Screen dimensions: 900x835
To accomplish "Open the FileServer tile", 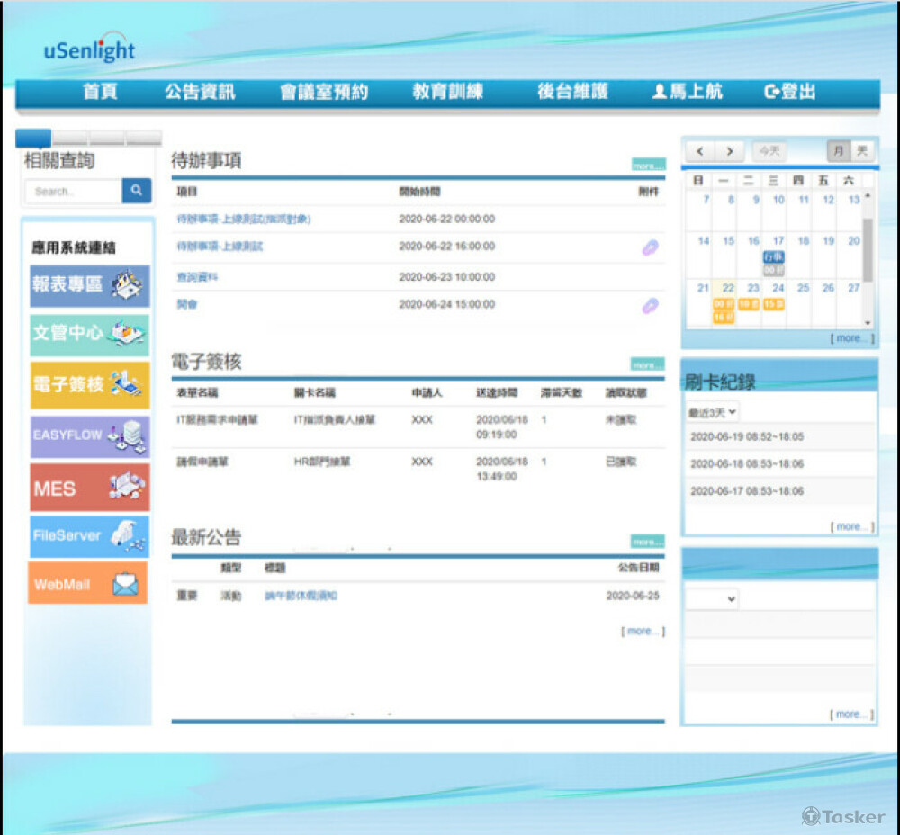I will [89, 536].
